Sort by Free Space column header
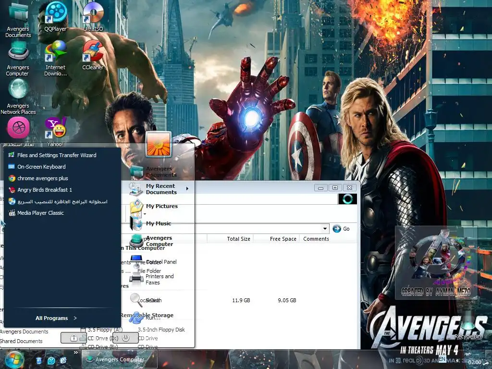This screenshot has height=369, width=492. point(276,239)
